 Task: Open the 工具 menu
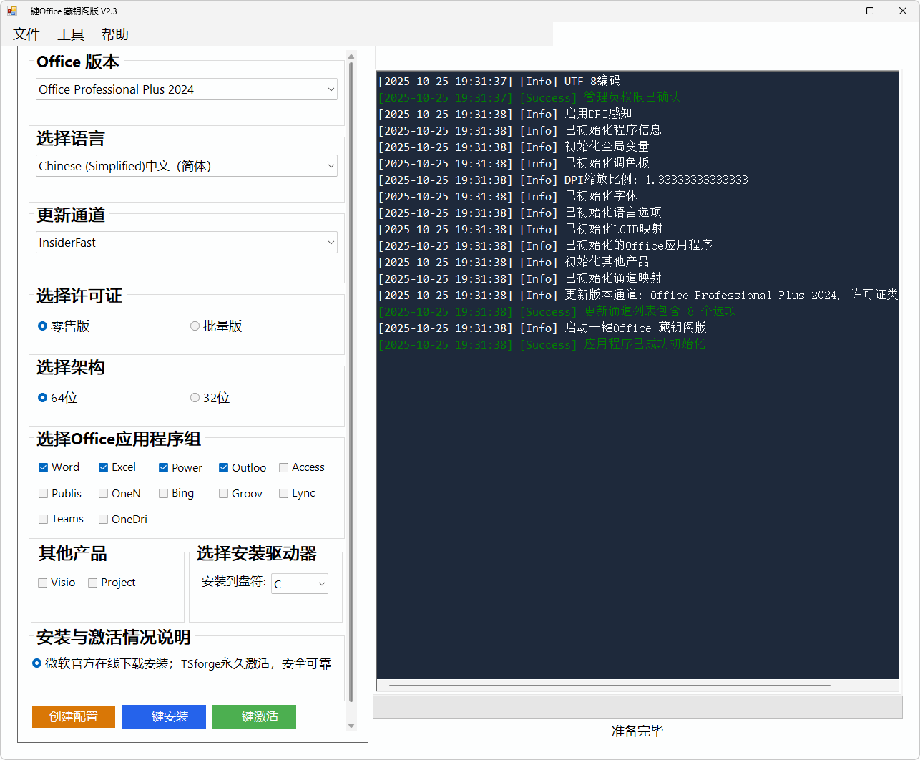[x=70, y=34]
